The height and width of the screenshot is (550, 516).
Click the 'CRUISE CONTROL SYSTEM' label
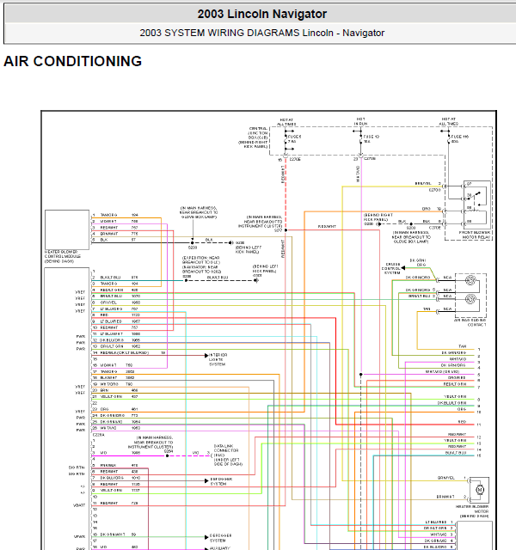click(x=390, y=268)
